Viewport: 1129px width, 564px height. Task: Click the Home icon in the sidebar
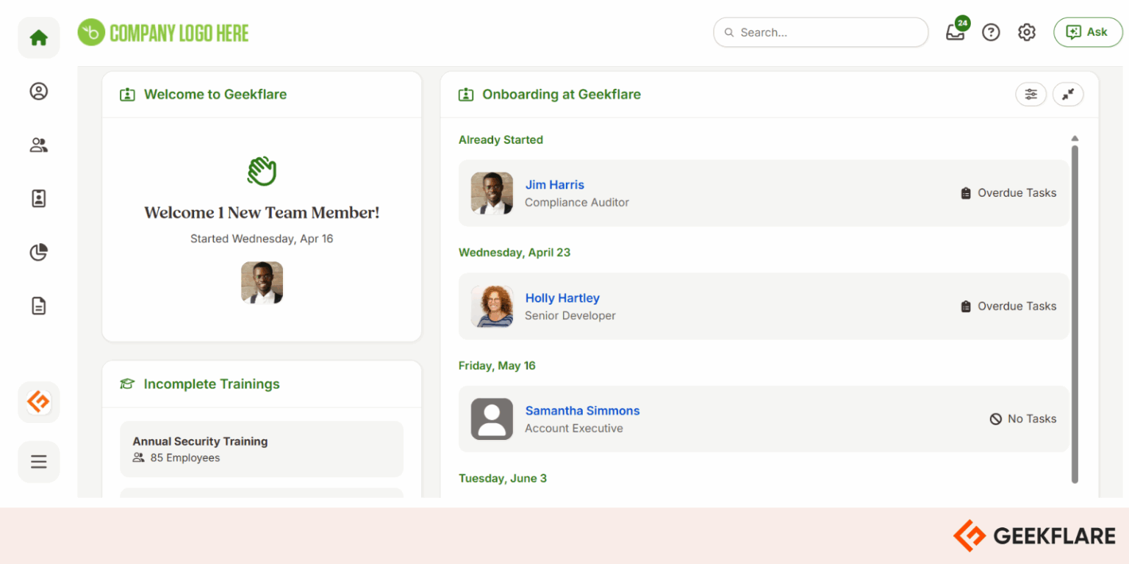pyautogui.click(x=38, y=37)
